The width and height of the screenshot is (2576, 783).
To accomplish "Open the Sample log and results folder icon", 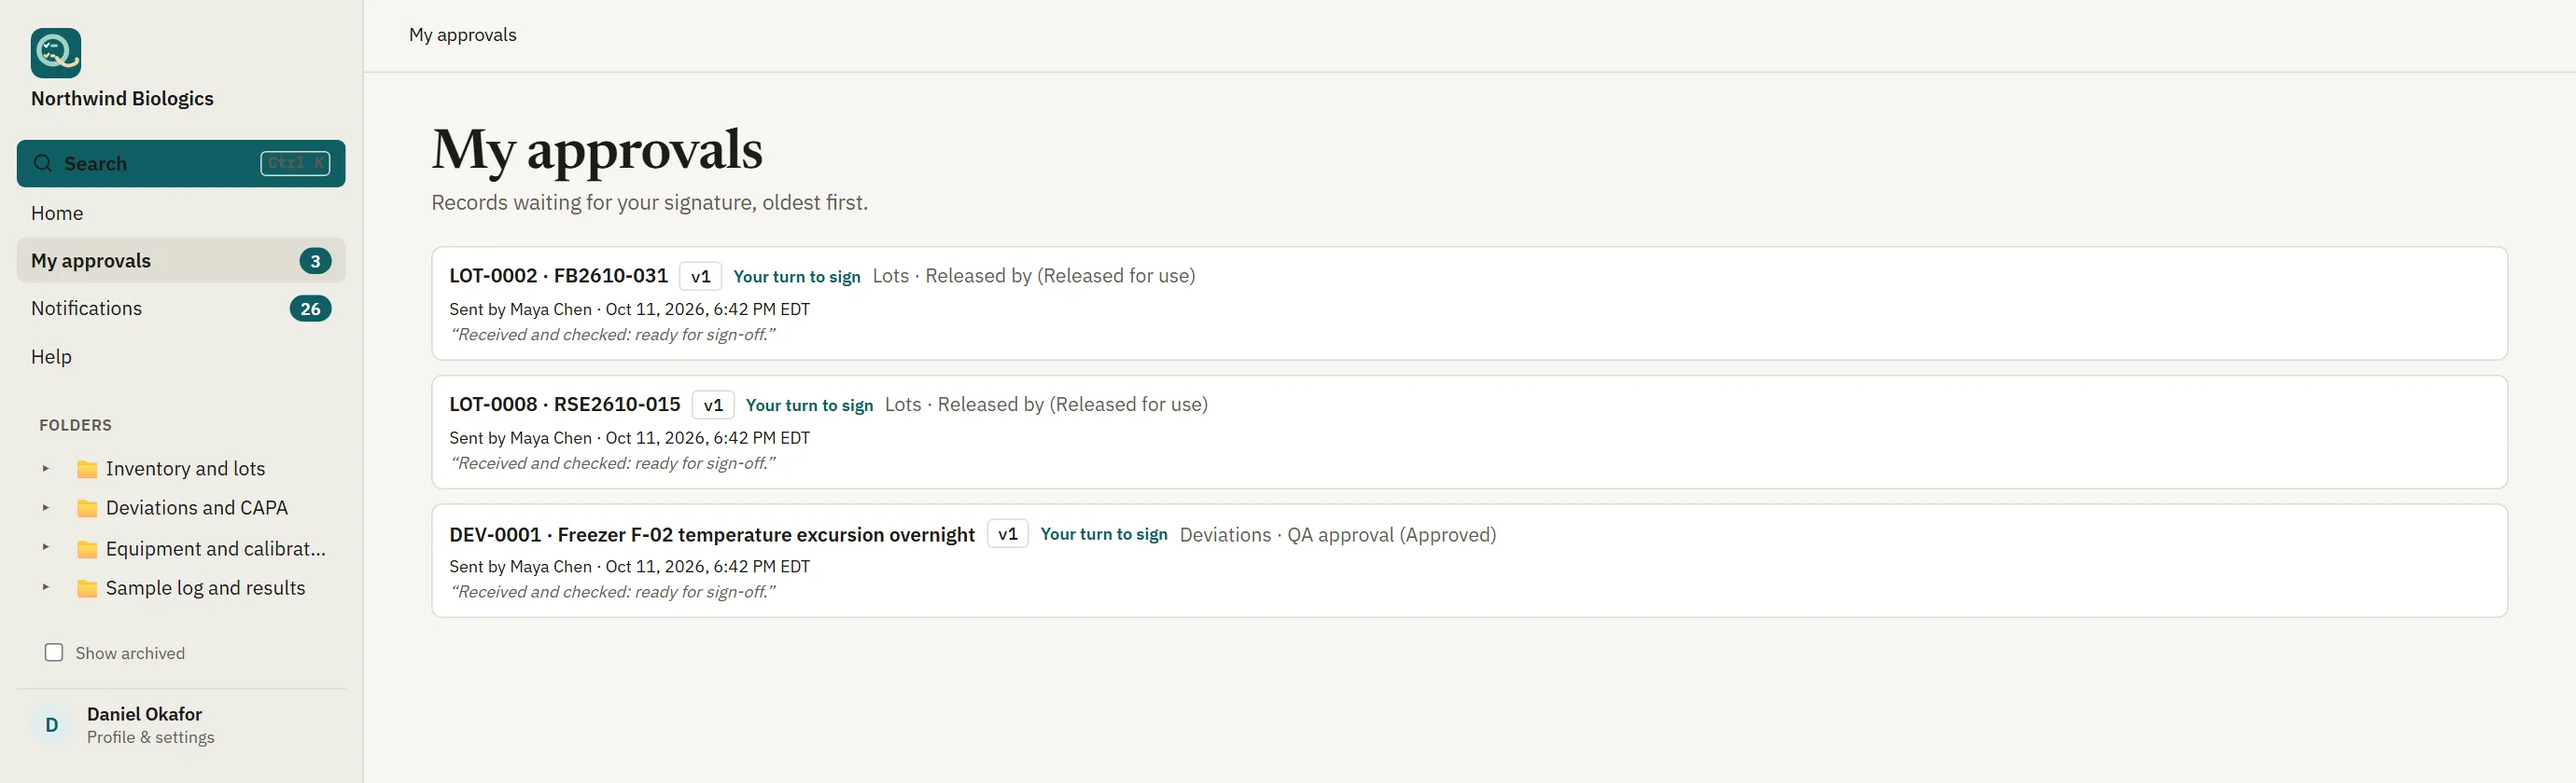I will point(87,588).
